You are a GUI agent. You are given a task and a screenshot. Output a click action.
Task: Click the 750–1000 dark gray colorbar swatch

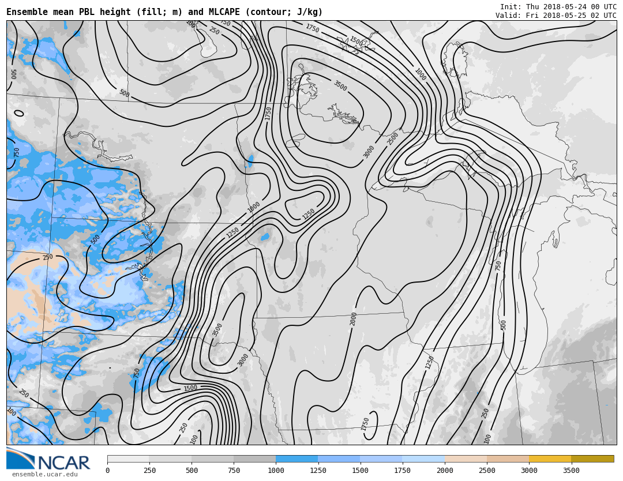click(x=254, y=459)
